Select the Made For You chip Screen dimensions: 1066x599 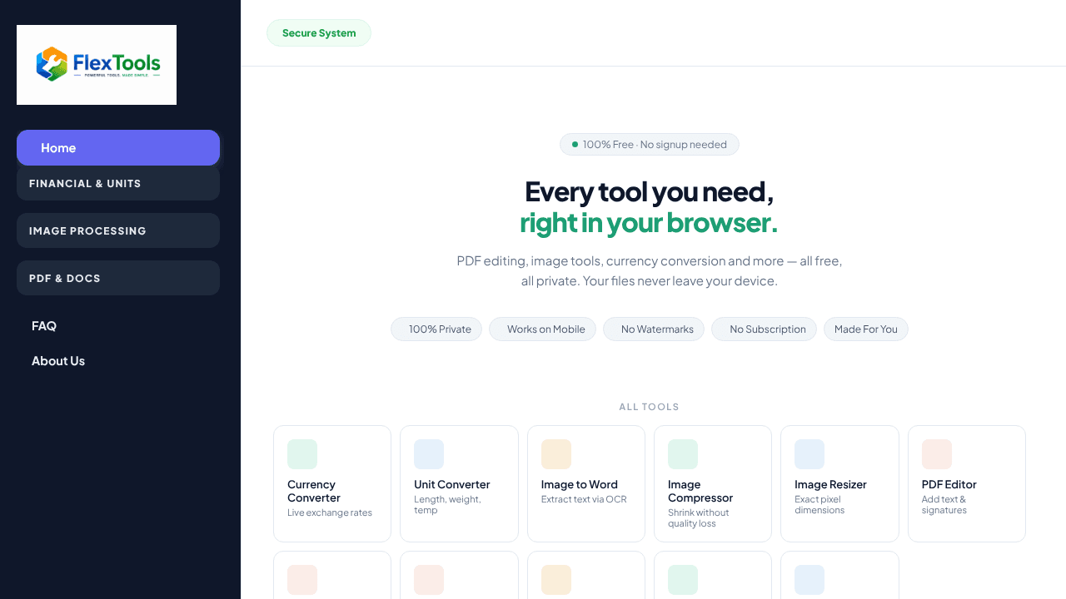(866, 329)
